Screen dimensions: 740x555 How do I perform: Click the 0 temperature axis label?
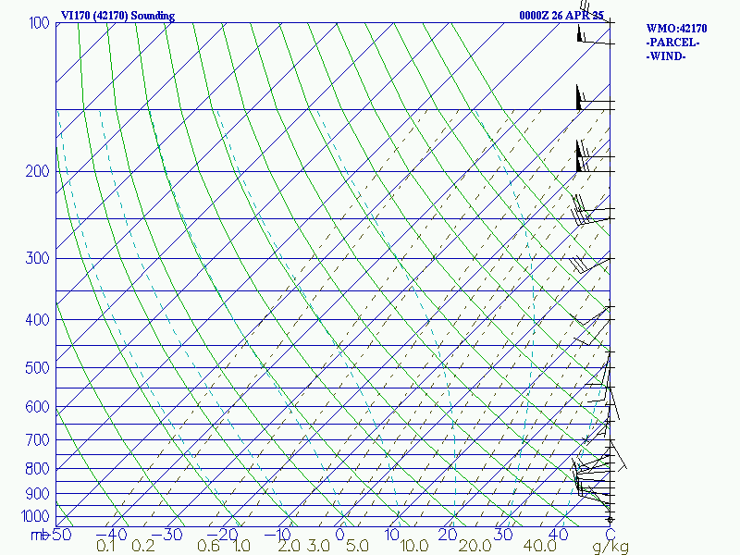[x=339, y=535]
